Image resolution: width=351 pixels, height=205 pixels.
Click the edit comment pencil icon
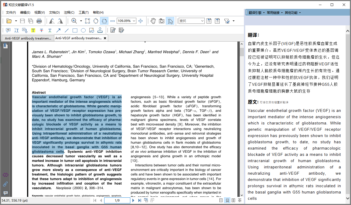click(x=113, y=30)
